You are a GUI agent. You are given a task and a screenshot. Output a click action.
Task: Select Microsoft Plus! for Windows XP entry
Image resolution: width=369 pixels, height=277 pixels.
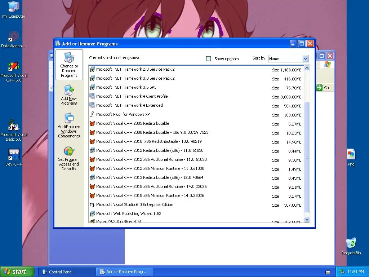[196, 114]
